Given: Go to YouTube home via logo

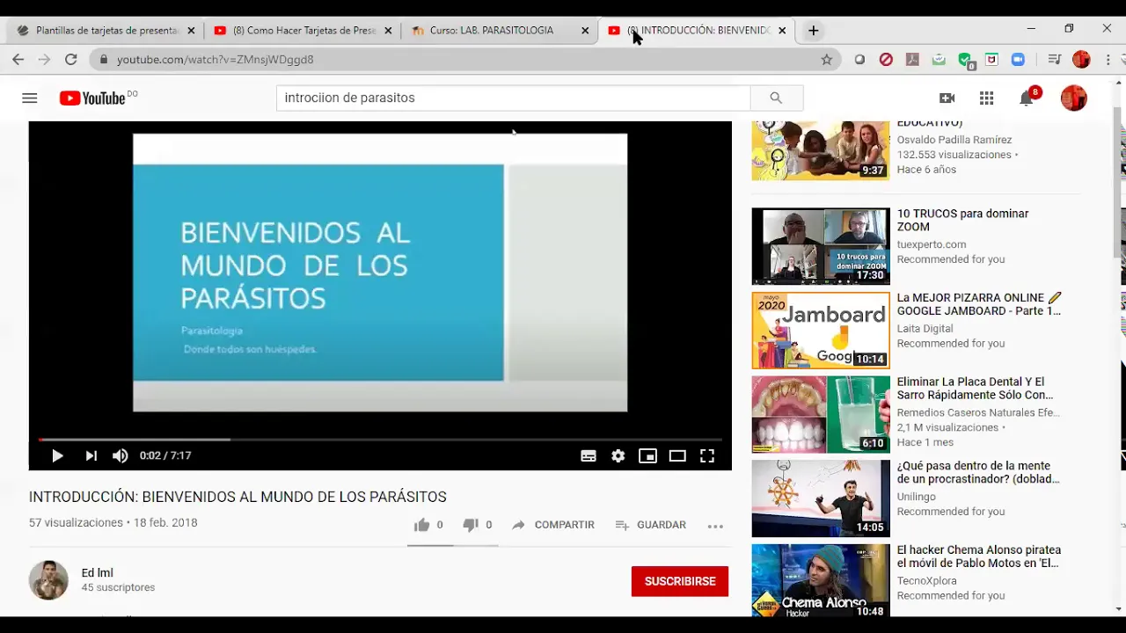Looking at the screenshot, I should pyautogui.click(x=93, y=98).
